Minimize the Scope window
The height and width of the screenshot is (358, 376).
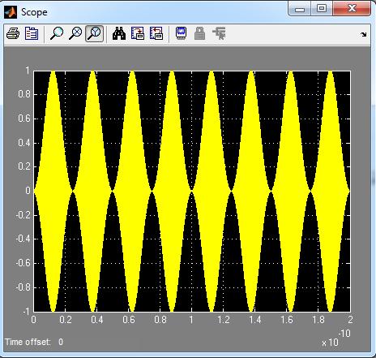[300, 9]
